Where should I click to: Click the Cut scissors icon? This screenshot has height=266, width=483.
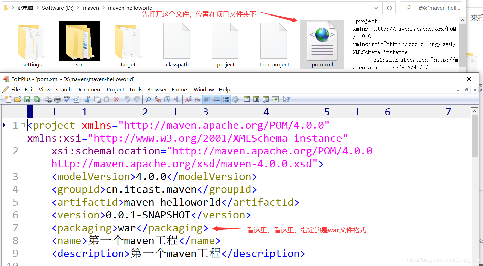[88, 99]
